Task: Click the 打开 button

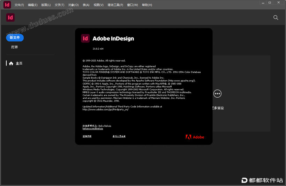Action: 15,47
